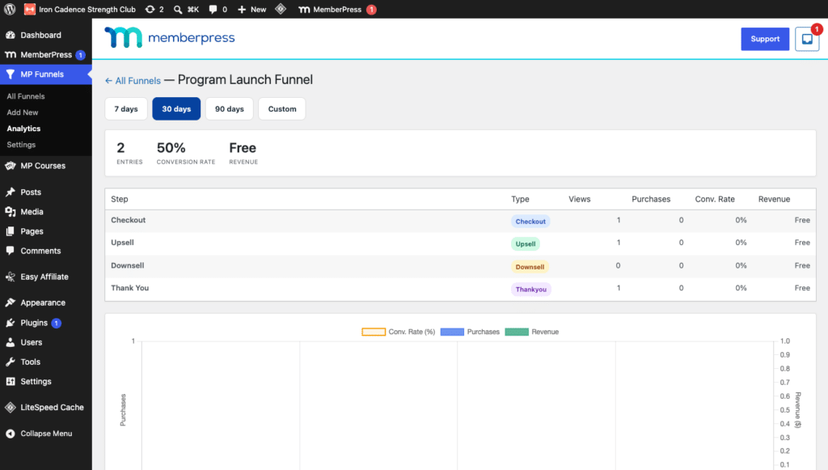
Task: Open All Funnels submenu item
Action: tap(26, 96)
